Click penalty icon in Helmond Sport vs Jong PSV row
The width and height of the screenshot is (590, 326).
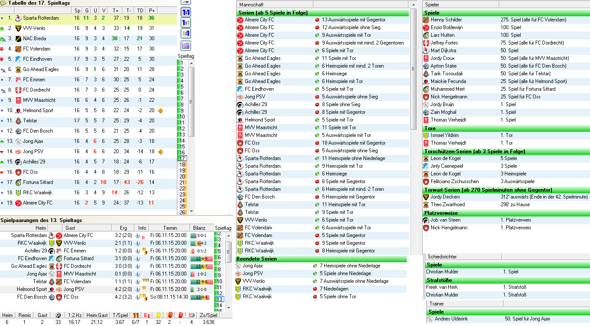144,289
